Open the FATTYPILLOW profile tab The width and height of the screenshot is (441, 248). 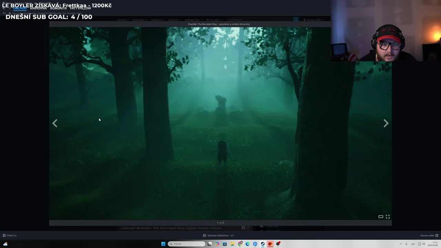tap(80, 8)
